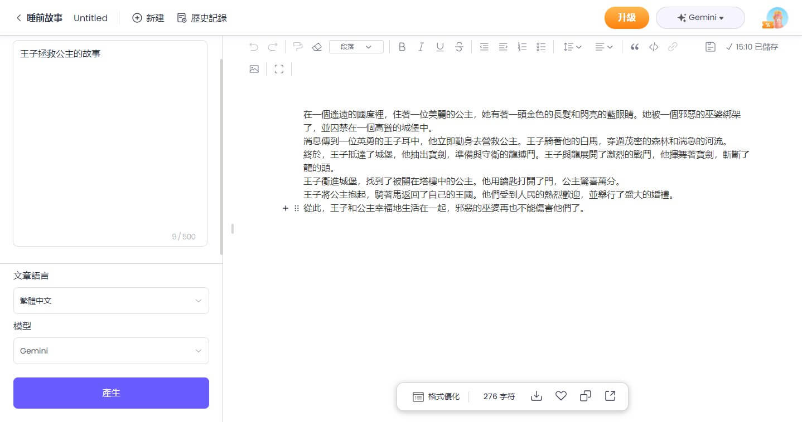802x422 pixels.
Task: Insert a code block
Action: pos(654,47)
